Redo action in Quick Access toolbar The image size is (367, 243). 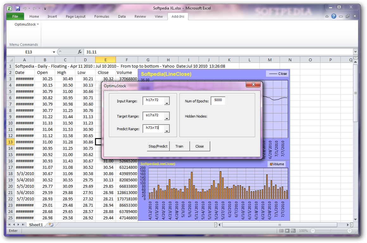pyautogui.click(x=35, y=9)
